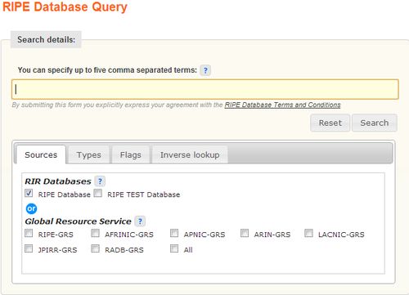Image resolution: width=409 pixels, height=295 pixels.
Task: Click the Search button
Action: coord(375,123)
